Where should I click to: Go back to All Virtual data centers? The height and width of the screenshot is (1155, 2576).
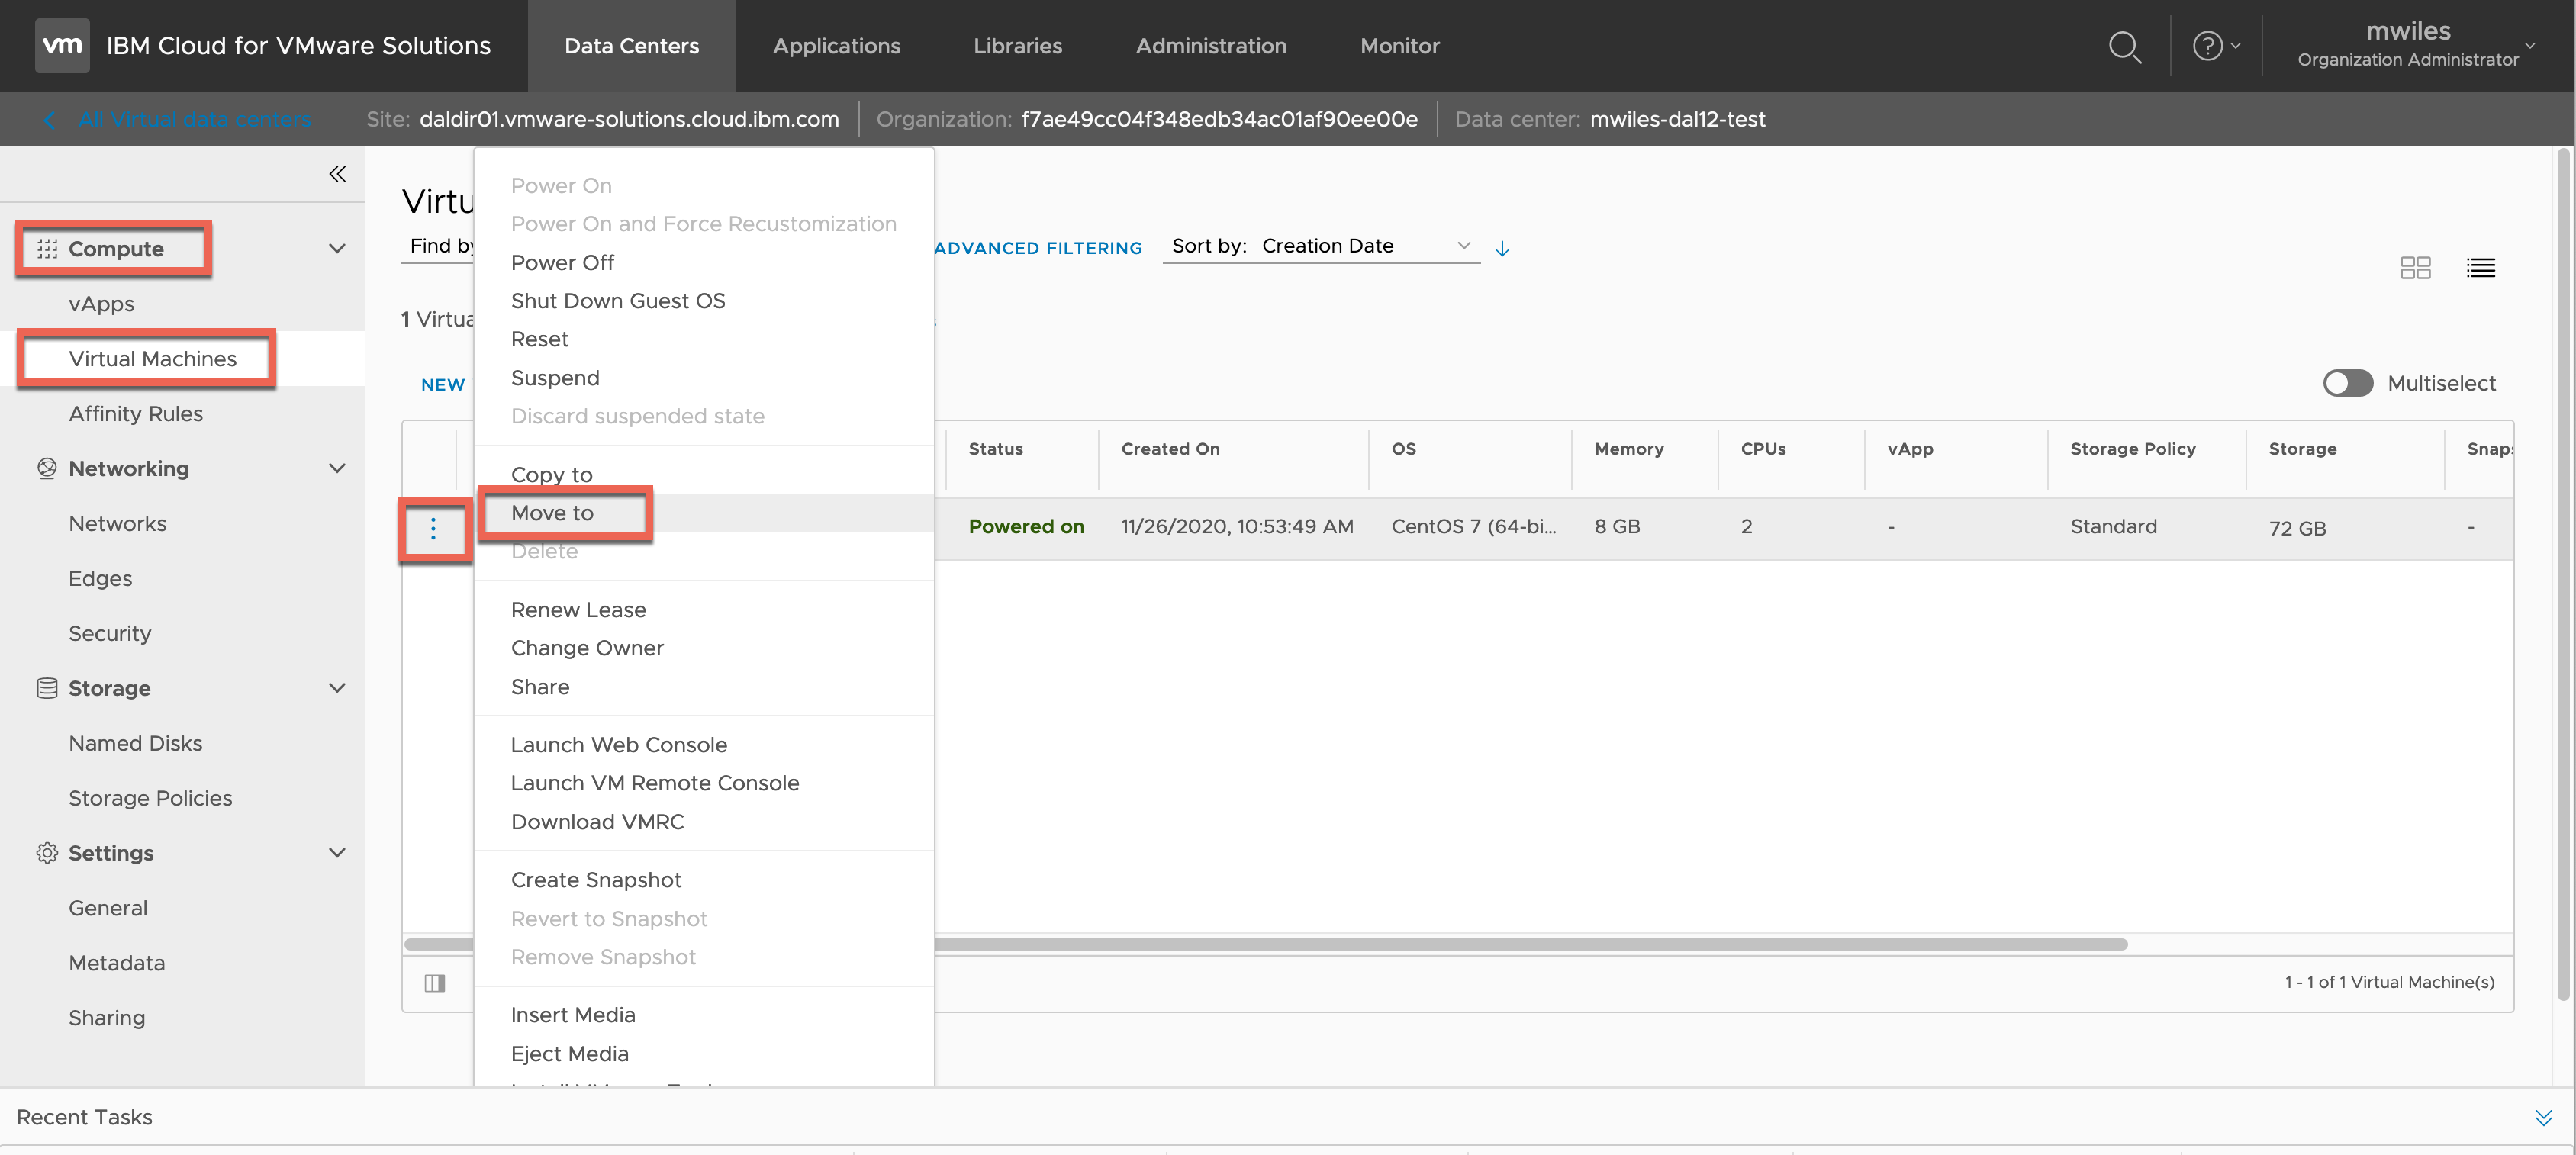point(194,119)
